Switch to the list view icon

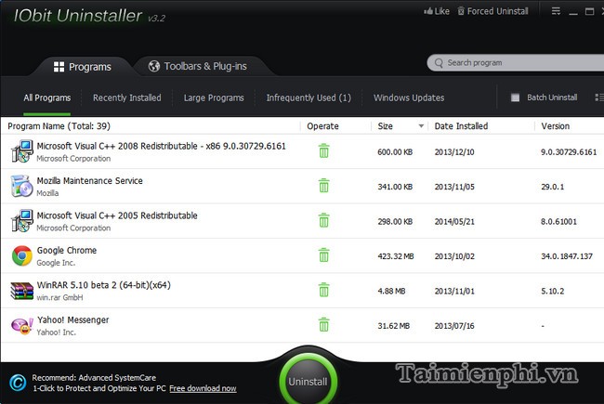click(x=599, y=98)
